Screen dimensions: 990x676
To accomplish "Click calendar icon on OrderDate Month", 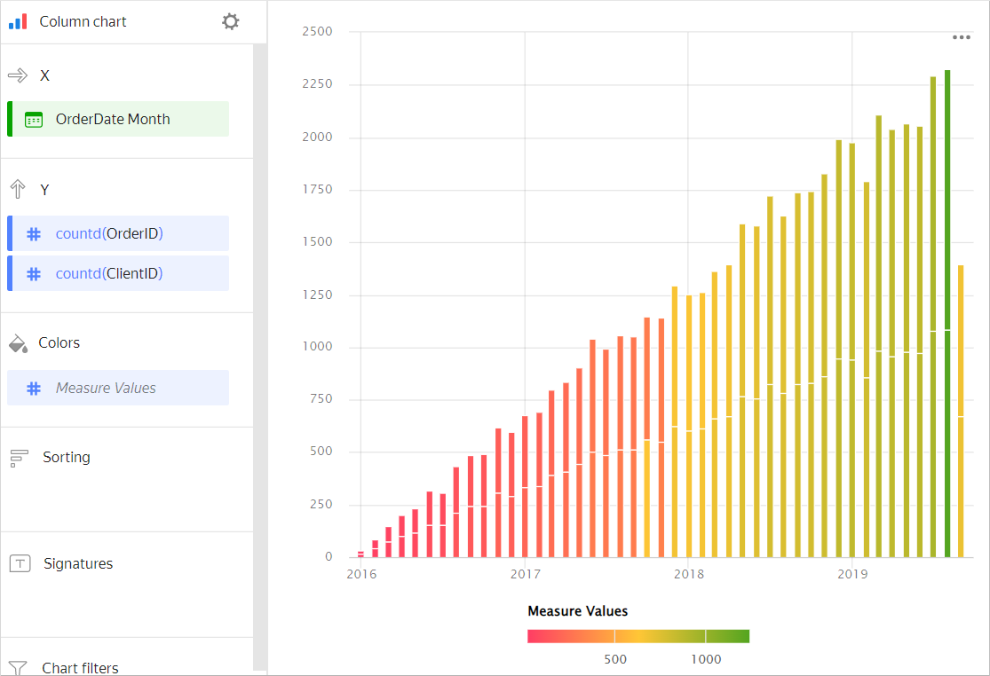I will click(34, 120).
